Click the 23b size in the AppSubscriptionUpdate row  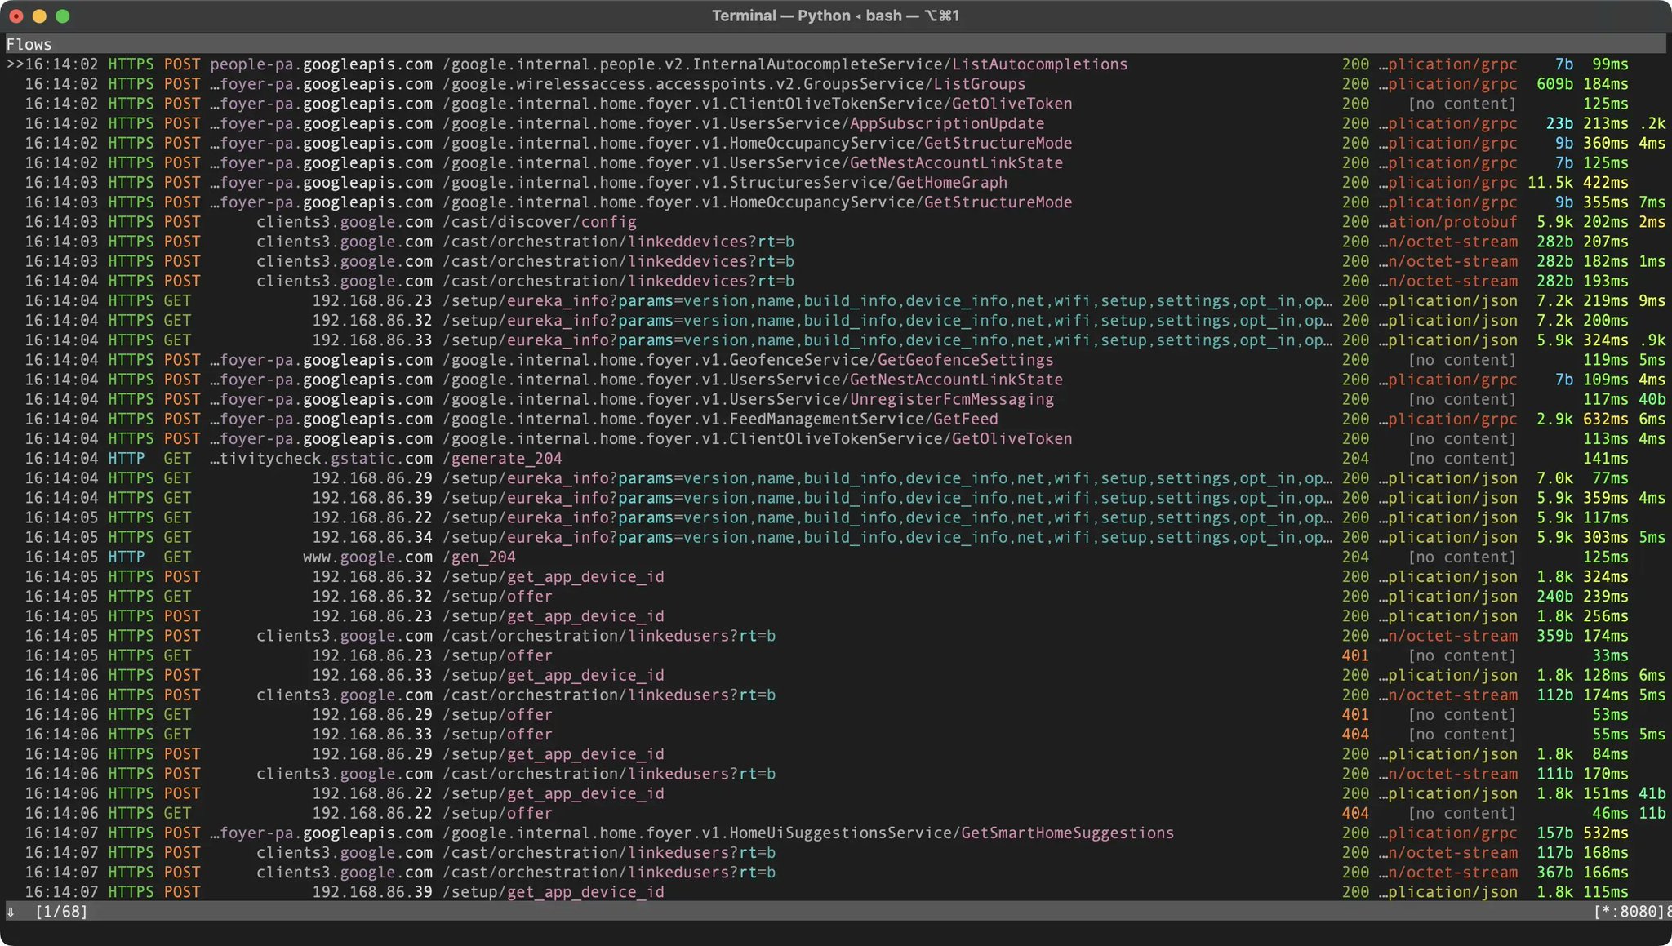1559,123
